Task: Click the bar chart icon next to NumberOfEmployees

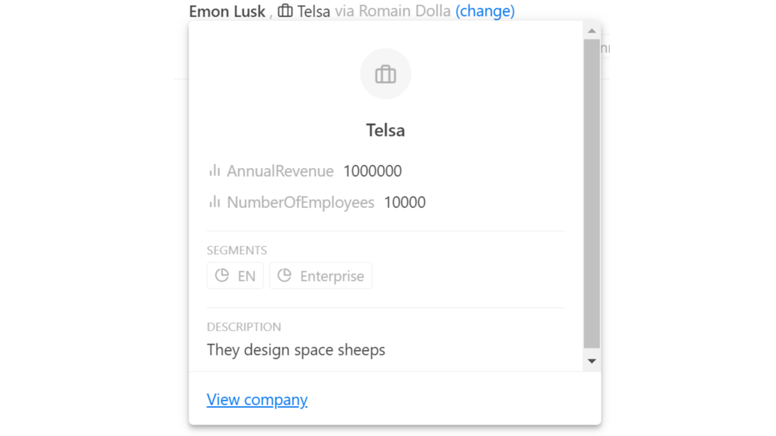Action: point(215,202)
